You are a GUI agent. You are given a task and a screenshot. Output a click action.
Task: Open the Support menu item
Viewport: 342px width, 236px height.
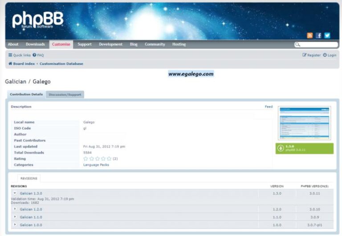85,44
